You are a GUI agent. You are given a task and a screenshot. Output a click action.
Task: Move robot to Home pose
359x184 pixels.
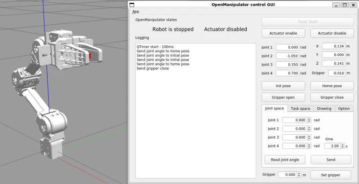pyautogui.click(x=332, y=86)
